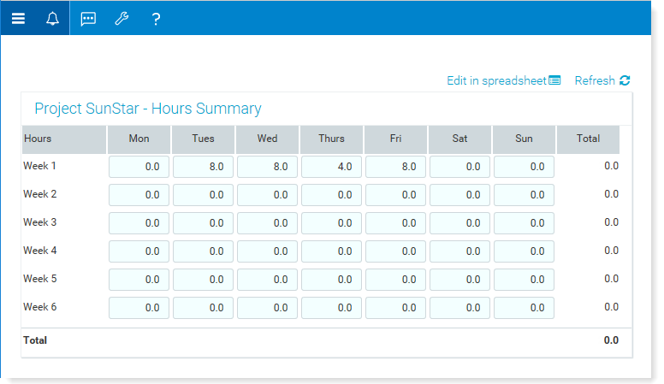Open the hamburger main menu
This screenshot has width=664, height=384.
pyautogui.click(x=18, y=19)
